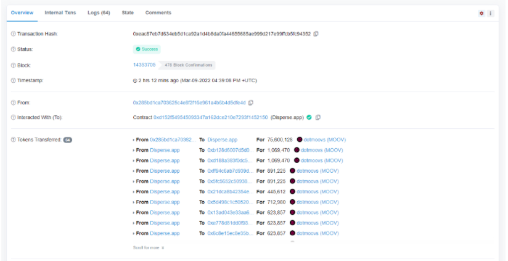
Task: Expand arrow of transfer to 0x21dca8b42354e
Action: [134, 192]
